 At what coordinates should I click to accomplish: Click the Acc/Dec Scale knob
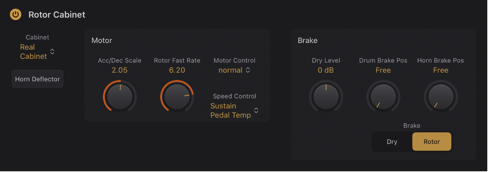coord(120,97)
